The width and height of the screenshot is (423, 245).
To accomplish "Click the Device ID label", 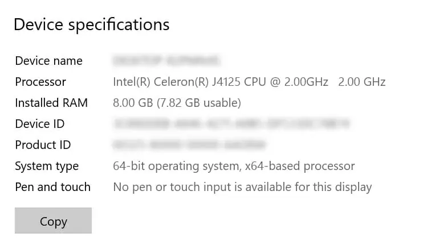I will click(39, 124).
